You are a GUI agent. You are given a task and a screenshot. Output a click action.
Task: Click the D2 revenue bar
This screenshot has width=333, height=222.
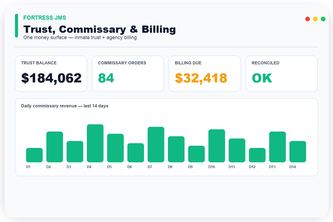pos(55,147)
